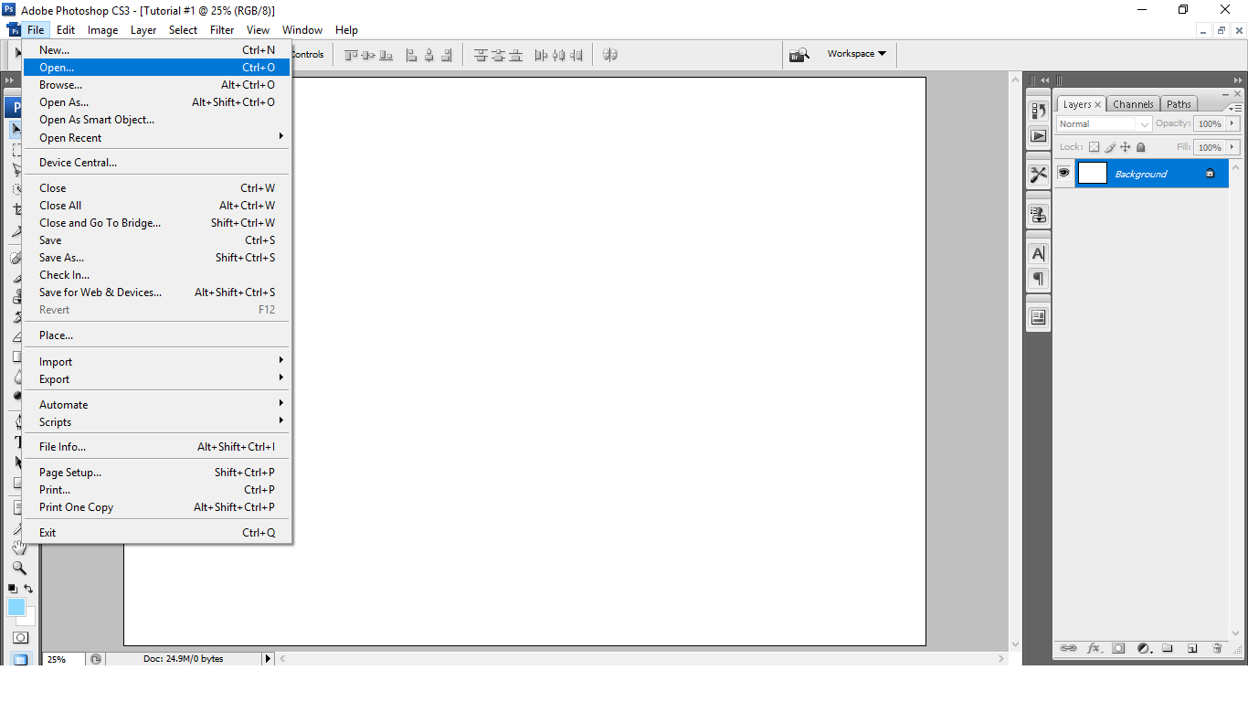Click the background color swatch
The height and width of the screenshot is (702, 1248).
30,620
